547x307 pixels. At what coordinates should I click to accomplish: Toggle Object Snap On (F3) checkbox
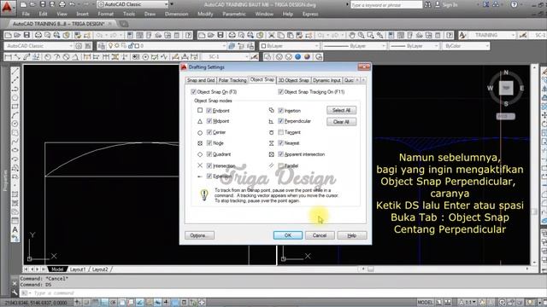[x=194, y=92]
